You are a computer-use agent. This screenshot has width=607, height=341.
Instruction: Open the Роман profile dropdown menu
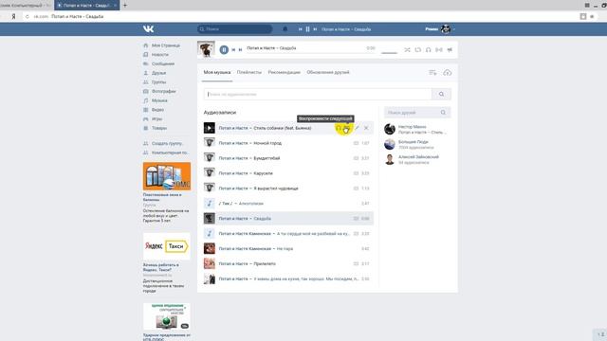[440, 29]
